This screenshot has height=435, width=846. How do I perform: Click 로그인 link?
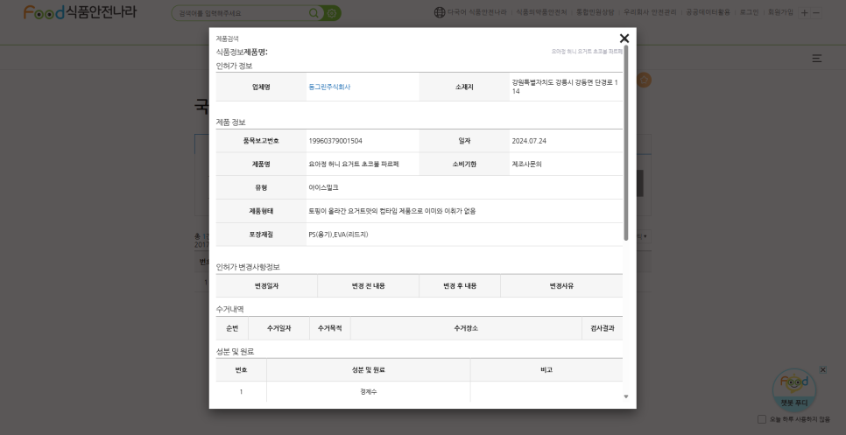pos(749,12)
